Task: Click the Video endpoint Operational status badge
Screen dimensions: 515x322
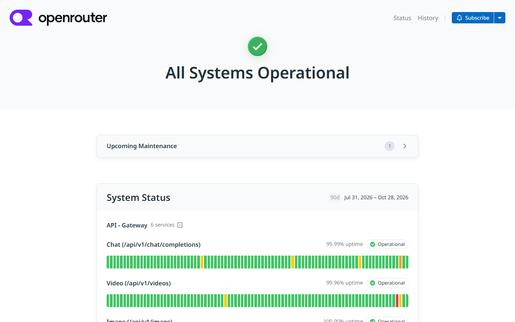Action: [387, 283]
